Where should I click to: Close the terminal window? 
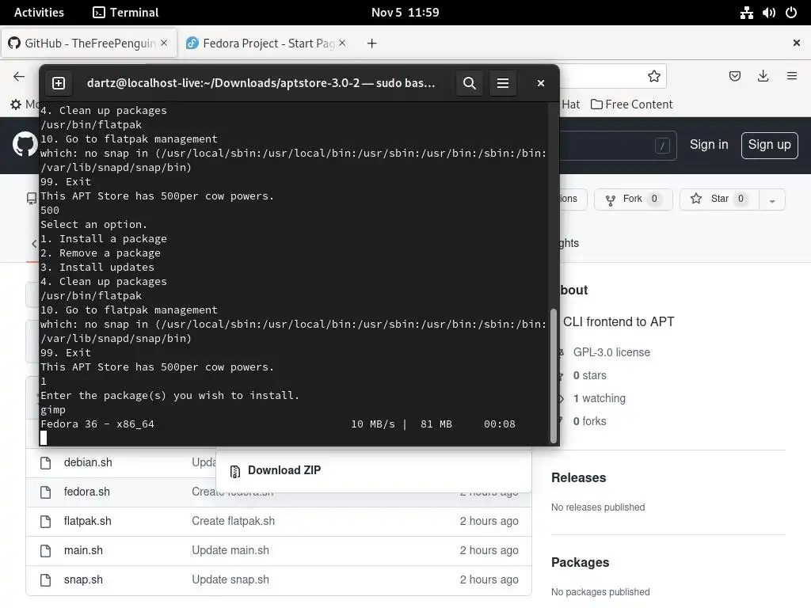coord(540,83)
